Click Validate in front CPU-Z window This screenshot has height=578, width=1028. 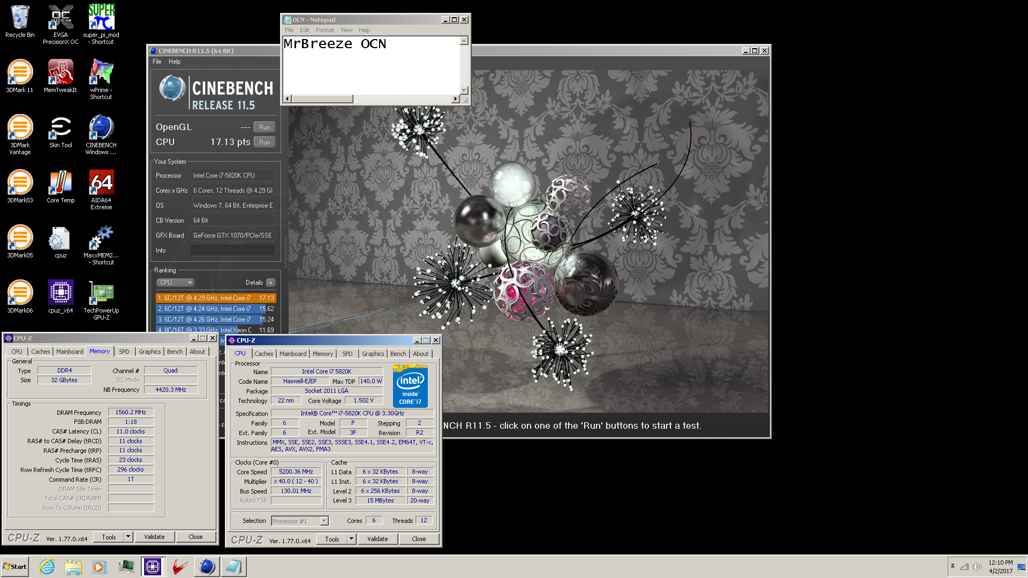coord(377,539)
